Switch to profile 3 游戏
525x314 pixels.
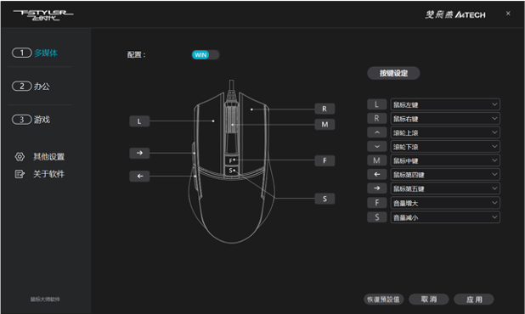[x=31, y=120]
